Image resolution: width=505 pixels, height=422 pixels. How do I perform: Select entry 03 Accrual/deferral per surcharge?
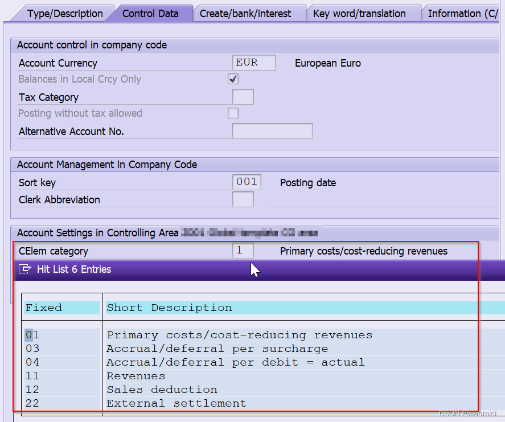point(171,349)
